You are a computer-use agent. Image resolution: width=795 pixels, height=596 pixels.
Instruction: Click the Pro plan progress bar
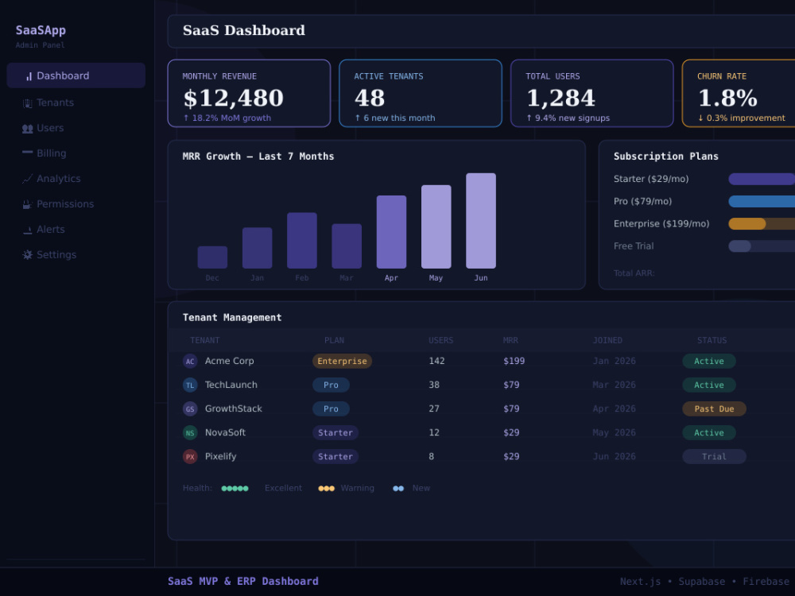pyautogui.click(x=762, y=201)
